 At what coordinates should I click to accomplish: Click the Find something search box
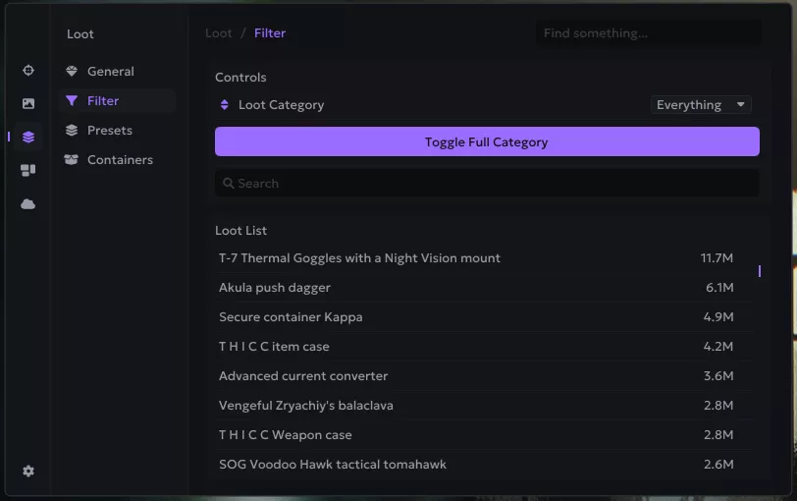click(648, 33)
